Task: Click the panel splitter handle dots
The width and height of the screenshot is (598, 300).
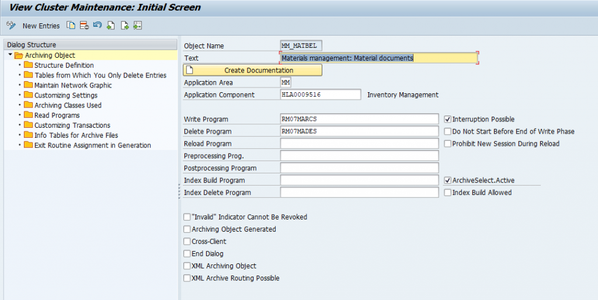Action: [x=179, y=191]
